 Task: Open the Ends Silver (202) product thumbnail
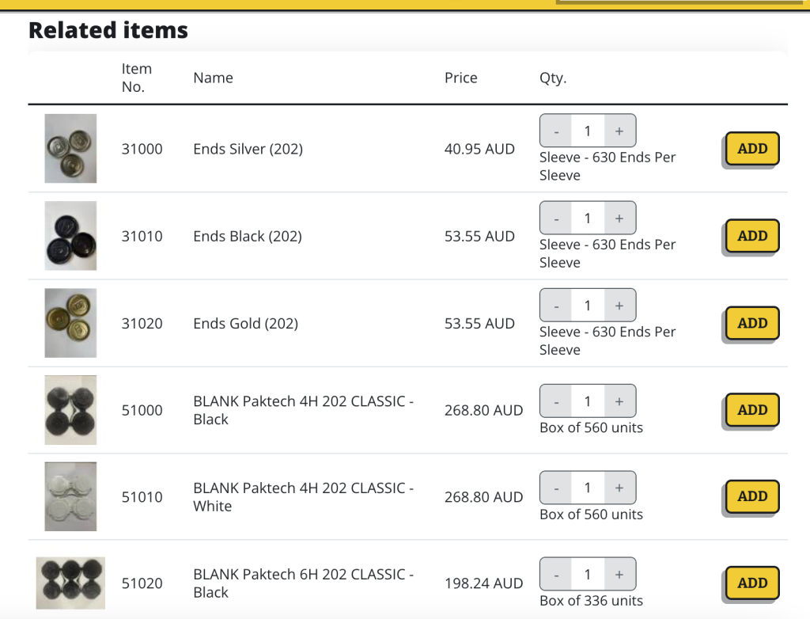click(70, 148)
